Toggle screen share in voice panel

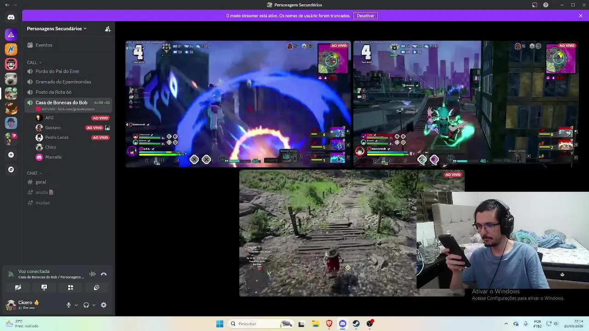[44, 287]
